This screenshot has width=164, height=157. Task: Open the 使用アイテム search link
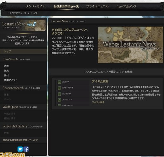point(11,80)
